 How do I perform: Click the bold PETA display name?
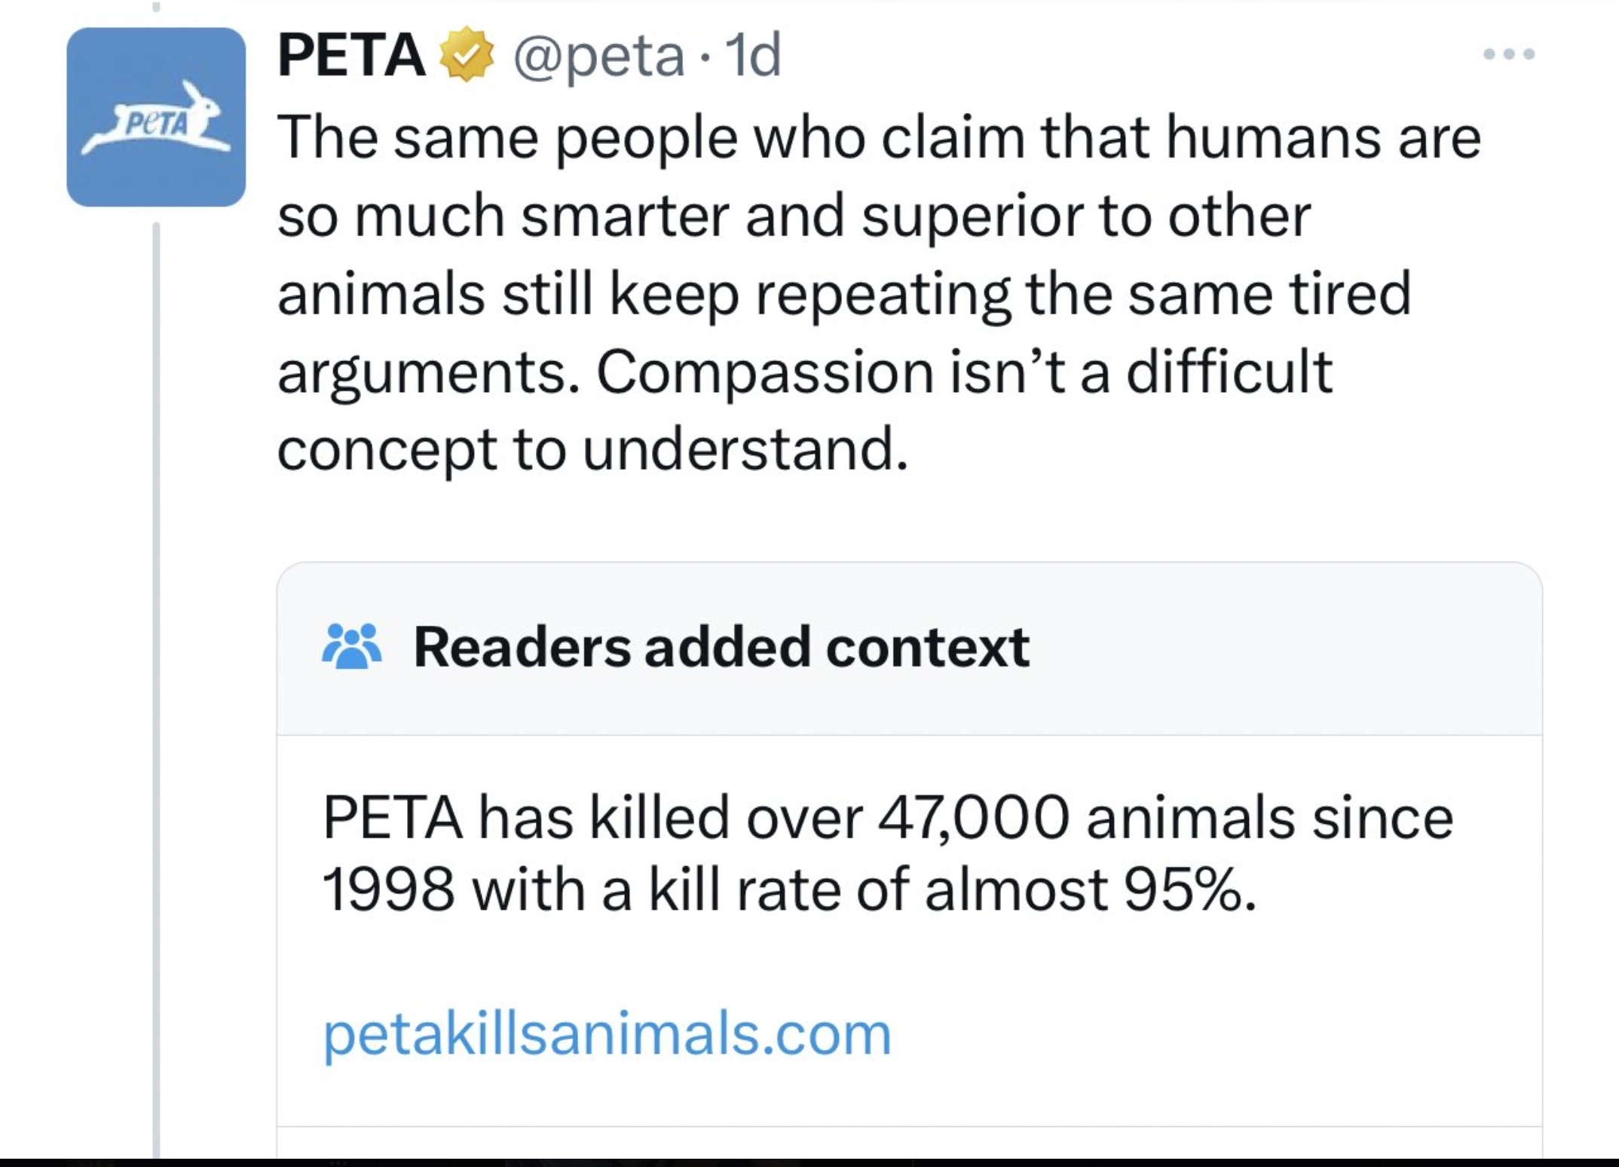351,55
